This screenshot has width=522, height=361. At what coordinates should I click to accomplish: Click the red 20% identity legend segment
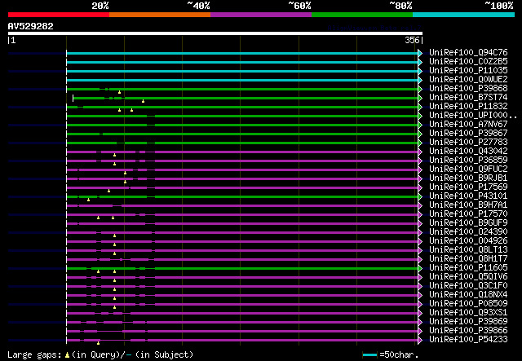click(x=59, y=15)
